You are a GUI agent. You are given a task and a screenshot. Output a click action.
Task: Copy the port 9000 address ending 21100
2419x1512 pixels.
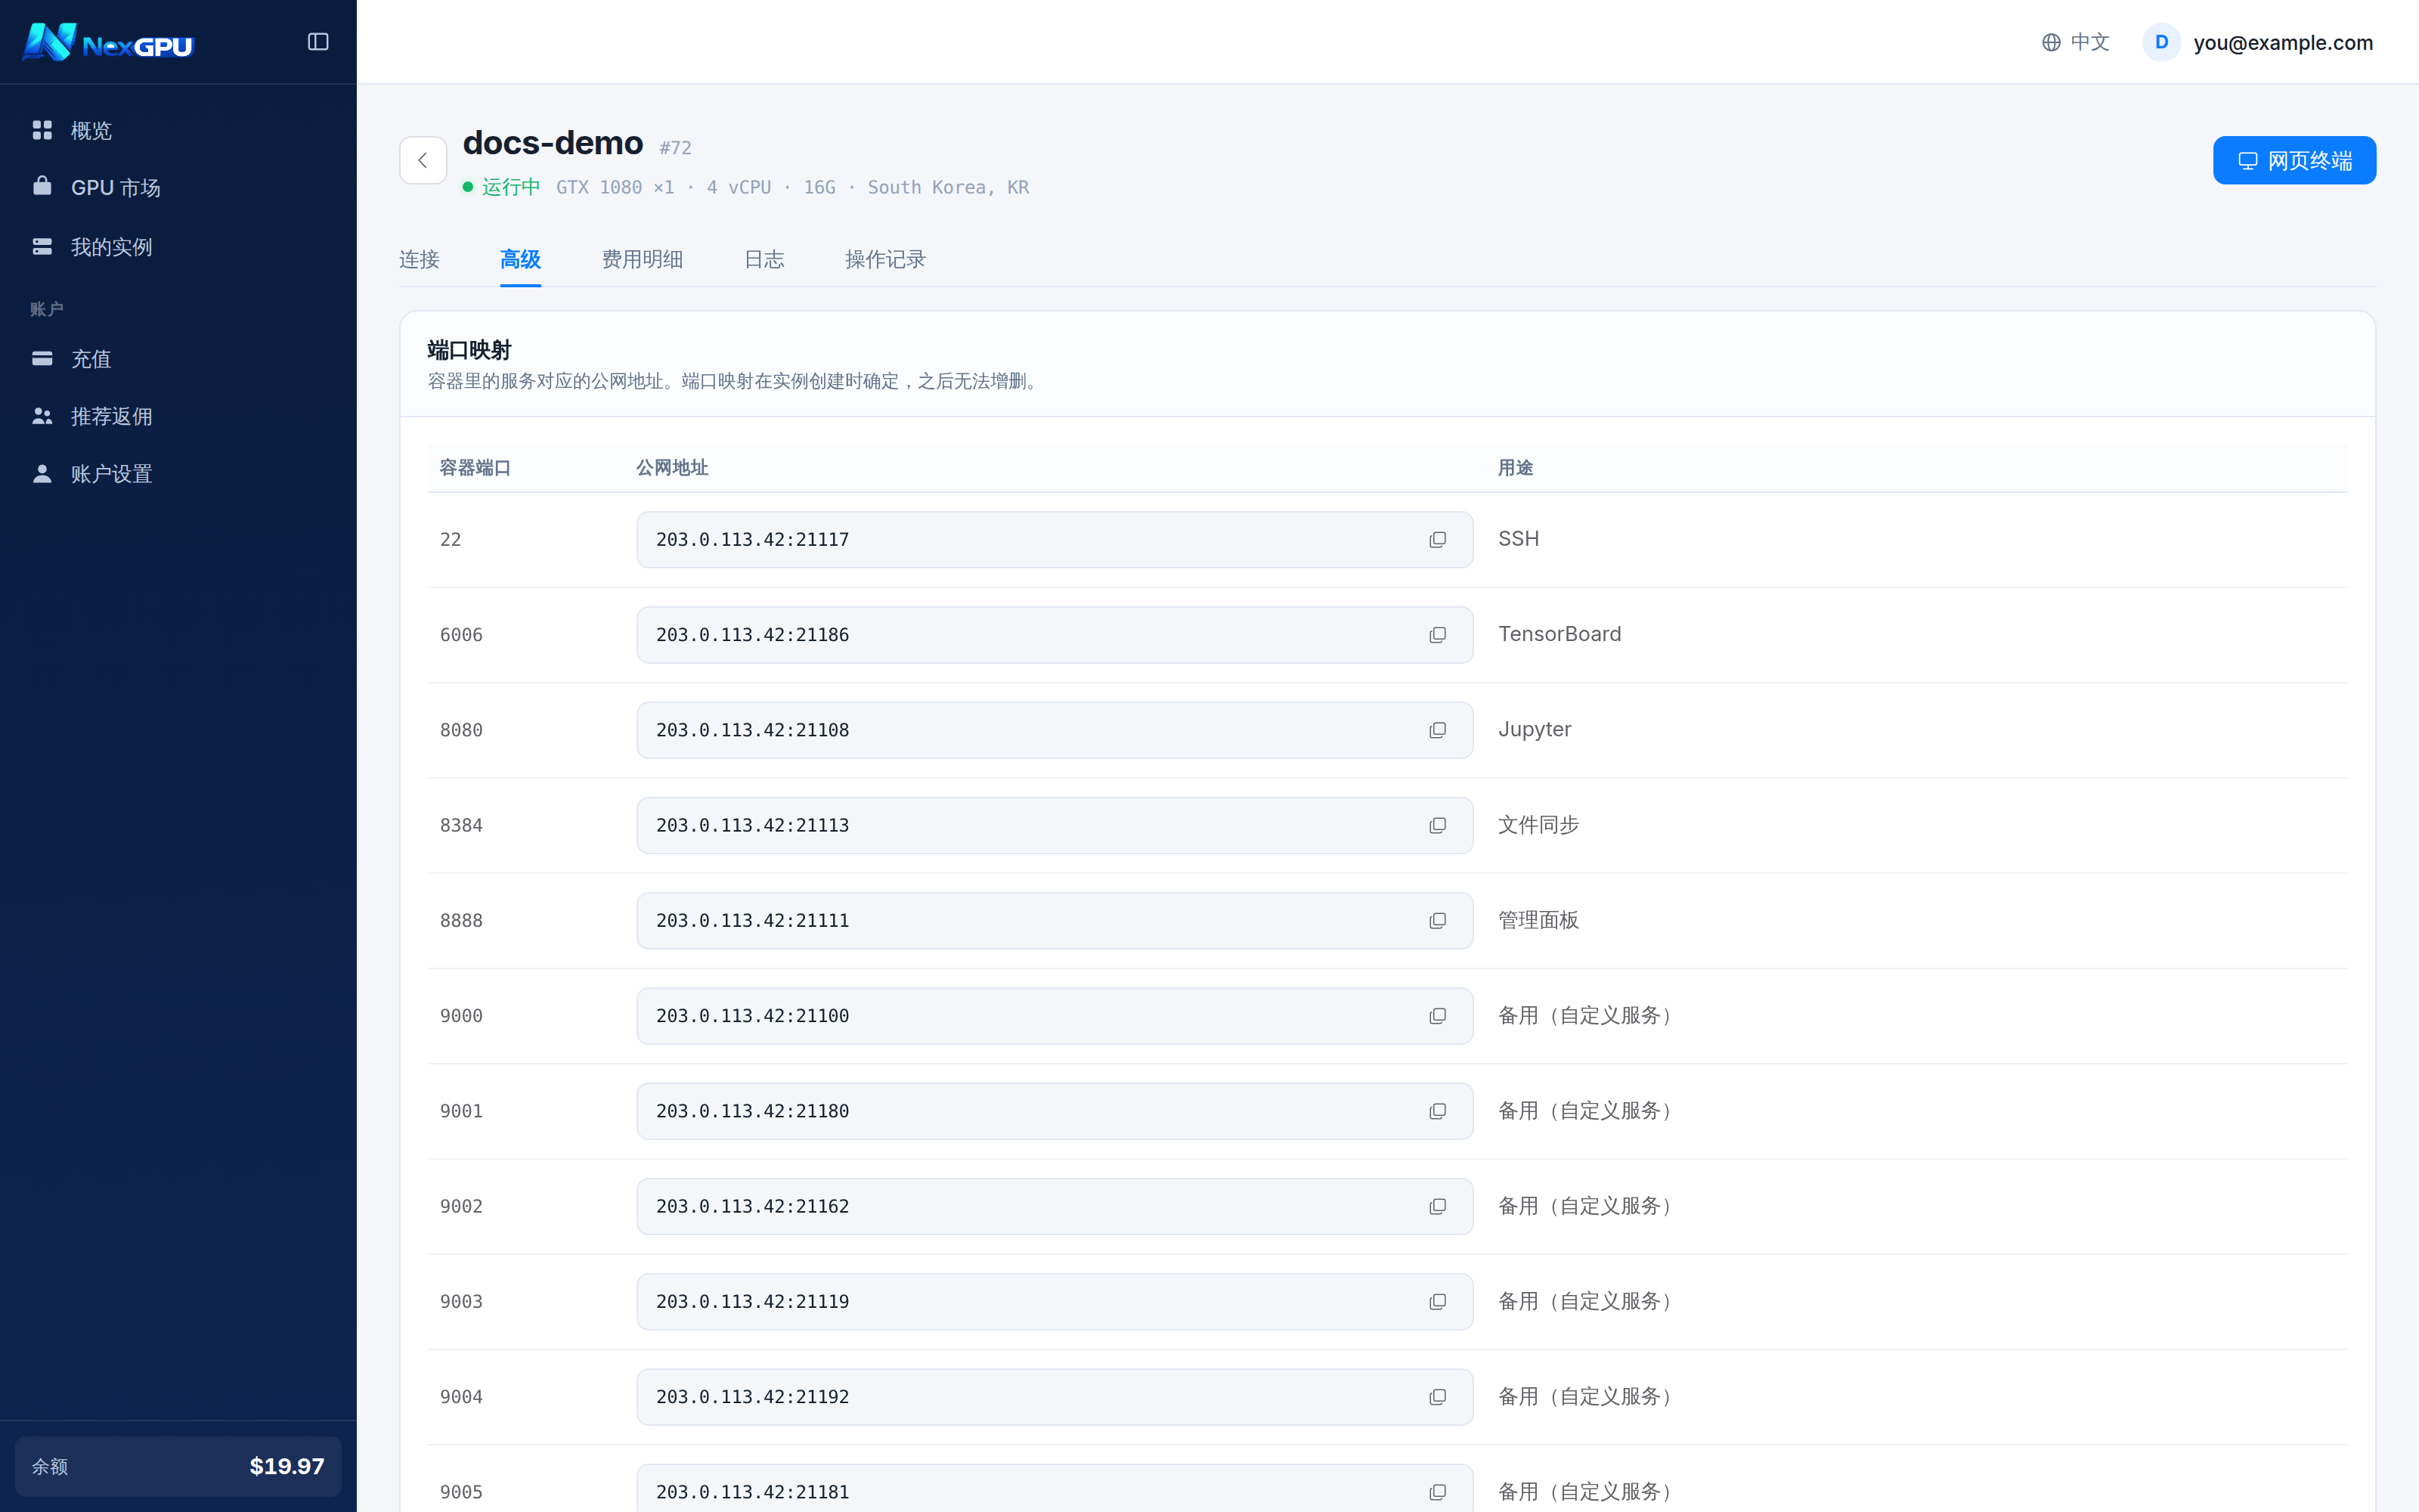1437,1016
